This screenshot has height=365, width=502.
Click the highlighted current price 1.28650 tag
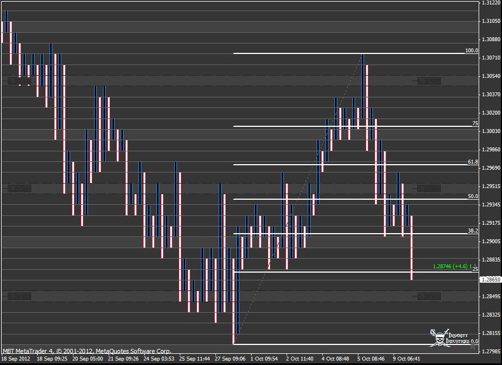click(491, 279)
